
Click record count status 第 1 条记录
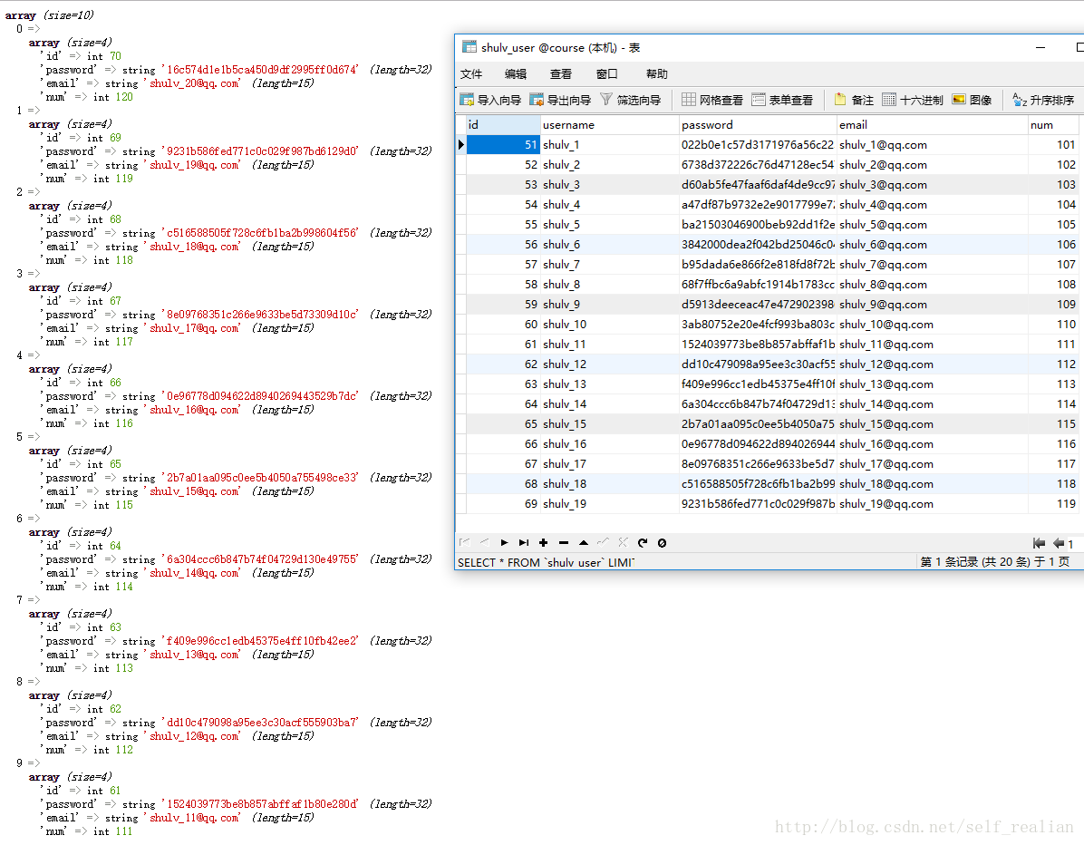(995, 561)
